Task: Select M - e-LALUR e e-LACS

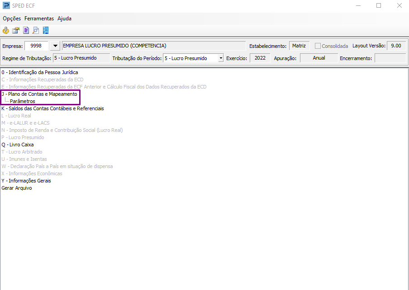Action: 25,123
